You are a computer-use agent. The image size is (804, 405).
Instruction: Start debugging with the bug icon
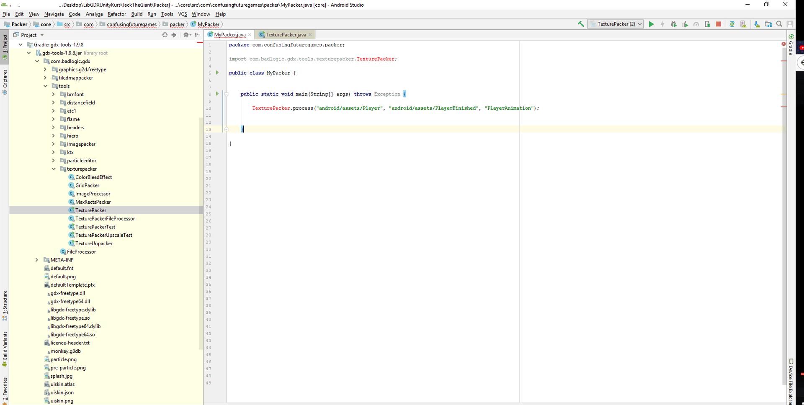click(674, 24)
